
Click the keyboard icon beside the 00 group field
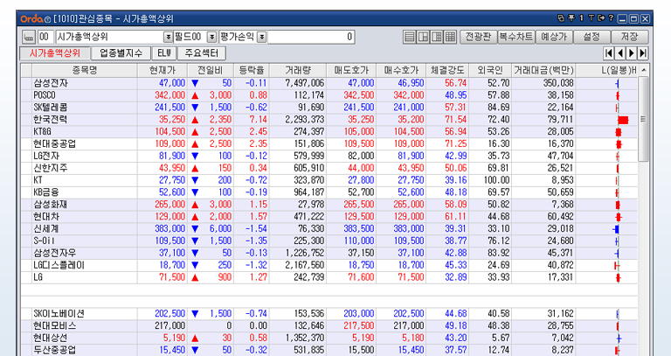29,37
